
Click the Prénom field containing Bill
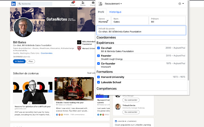click(167, 20)
